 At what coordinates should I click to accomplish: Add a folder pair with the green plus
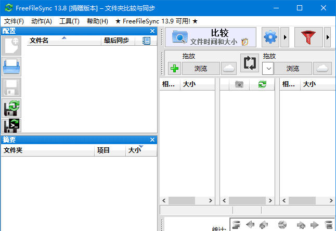[x=174, y=69]
